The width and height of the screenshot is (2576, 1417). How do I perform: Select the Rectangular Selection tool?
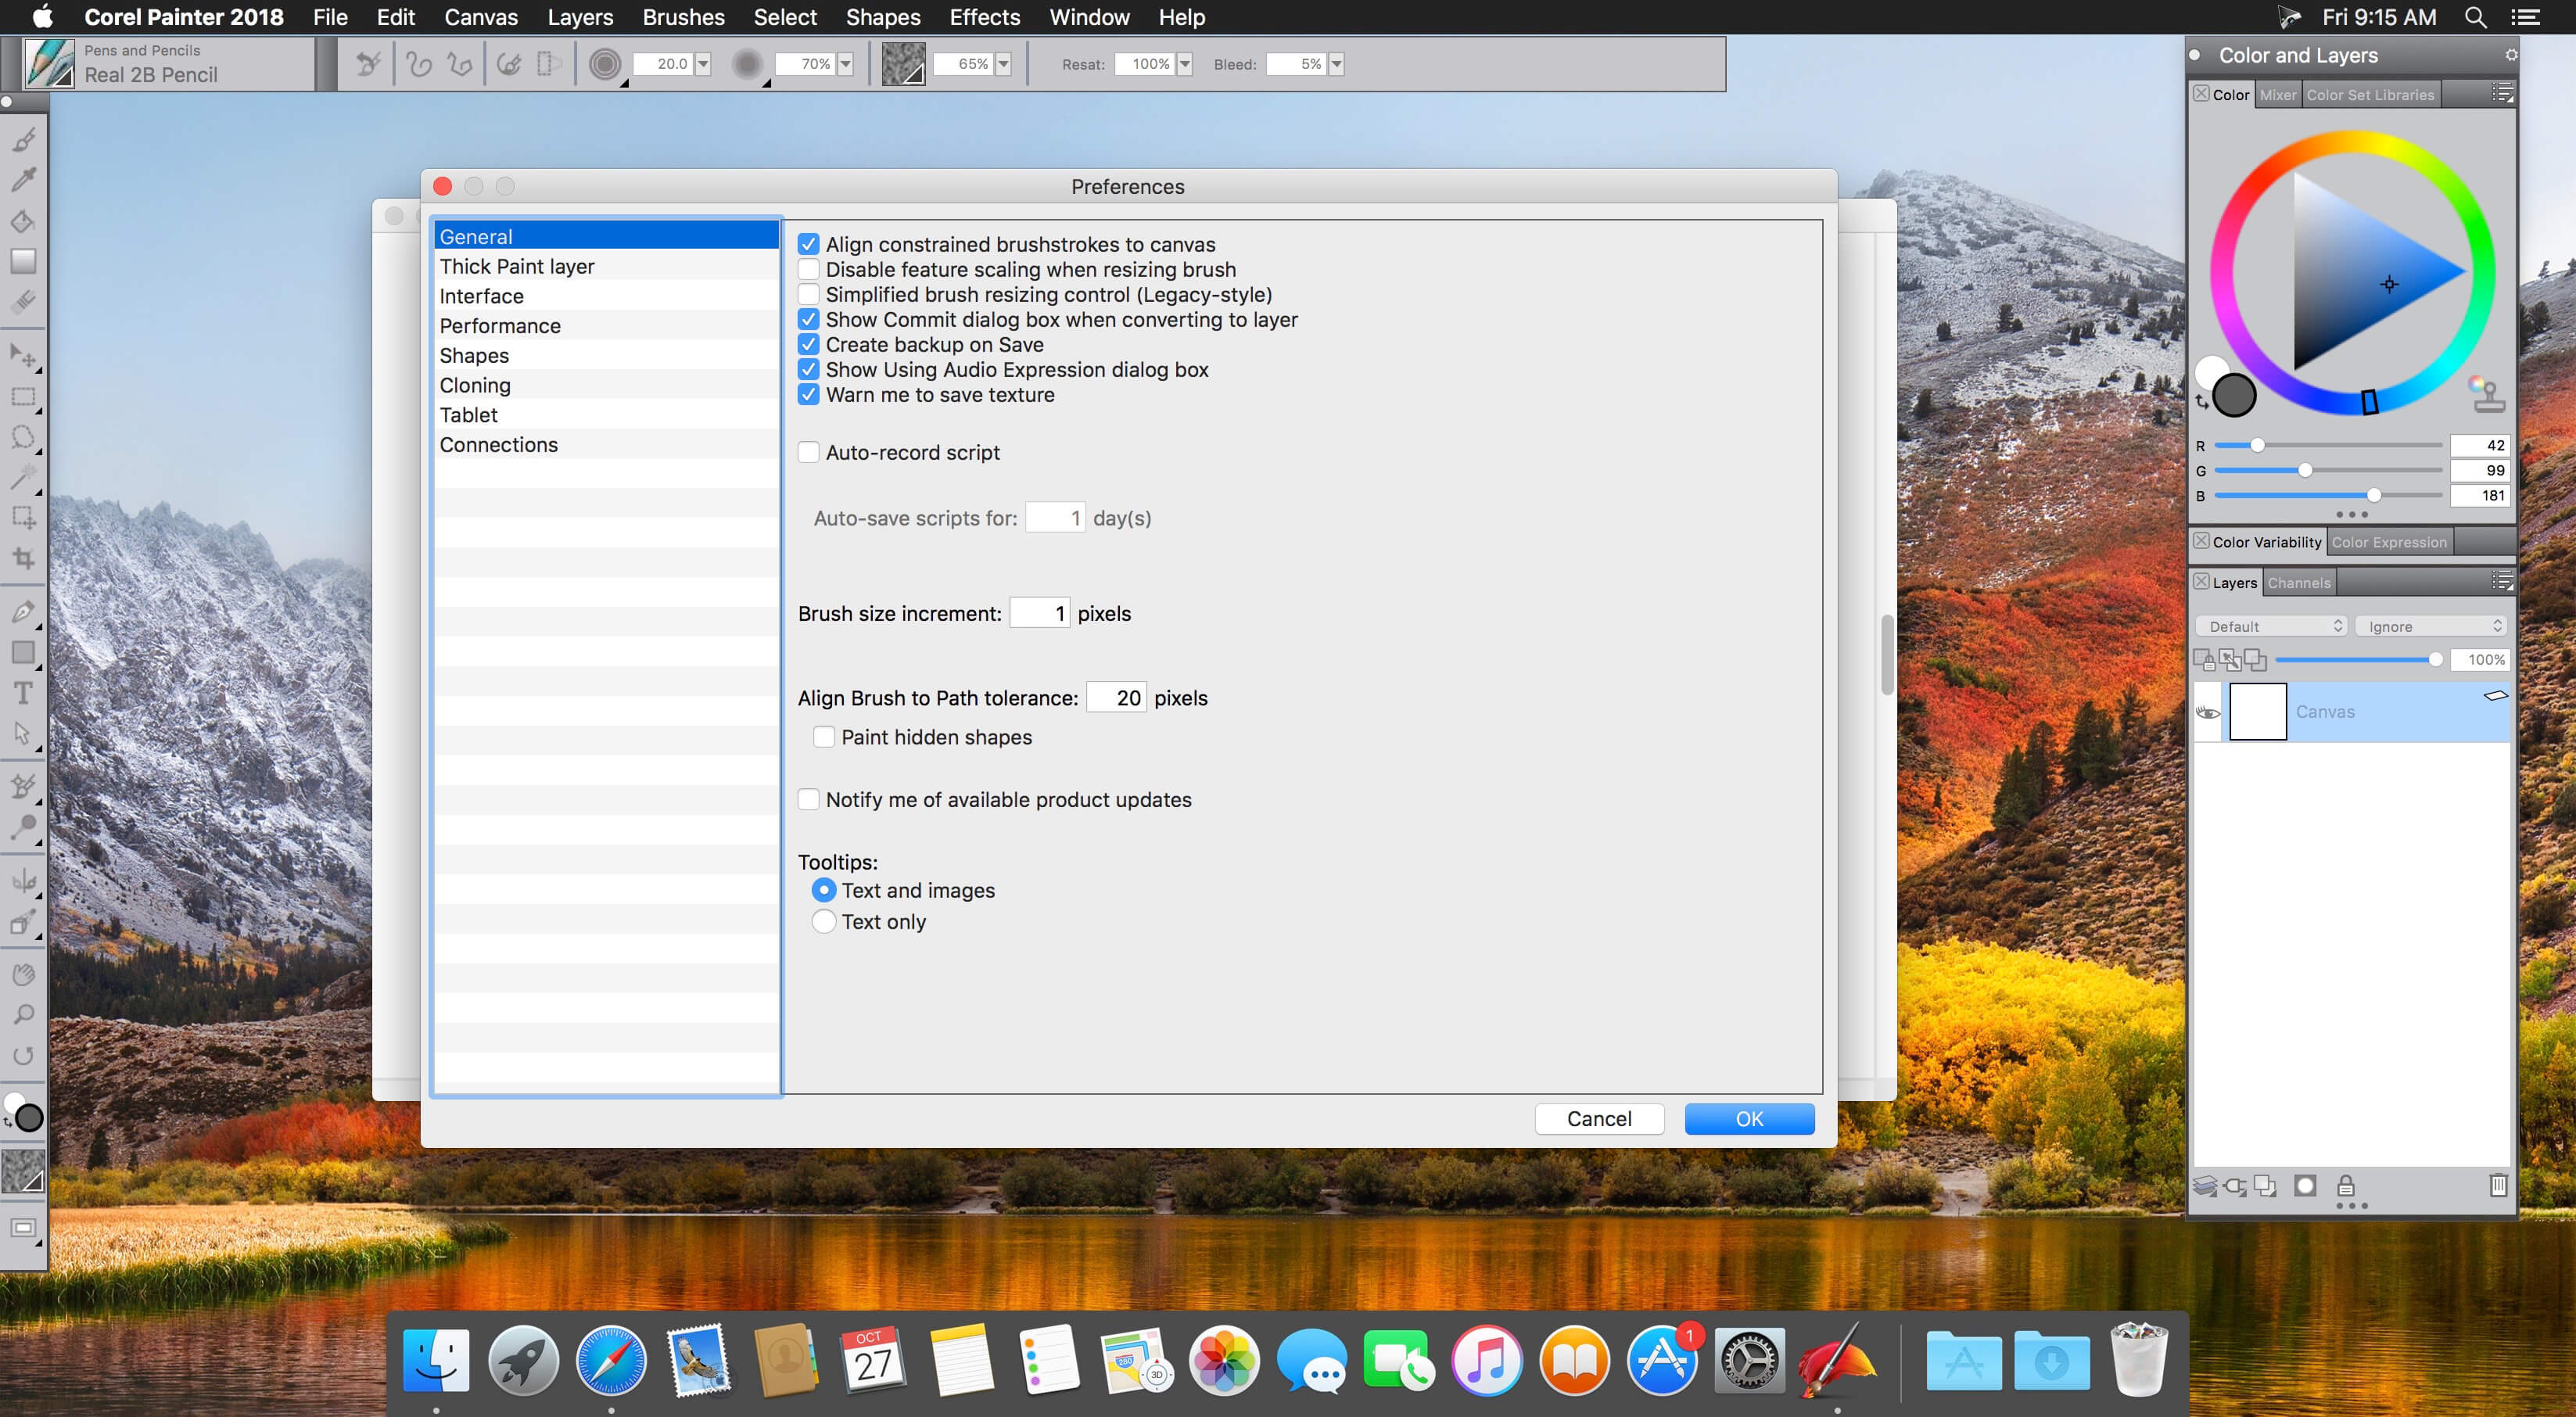tap(23, 397)
